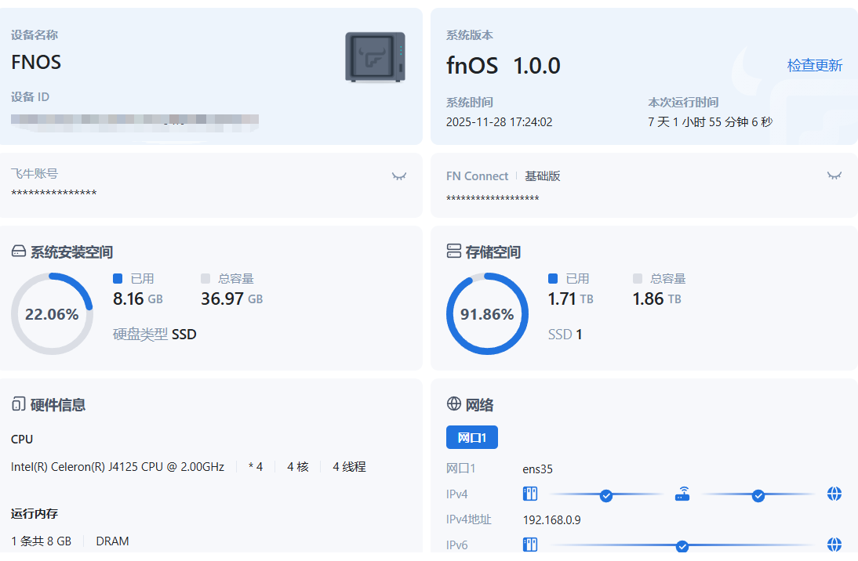Image resolution: width=858 pixels, height=561 pixels.
Task: Click the IPv4 row NAS device icon
Action: (529, 494)
